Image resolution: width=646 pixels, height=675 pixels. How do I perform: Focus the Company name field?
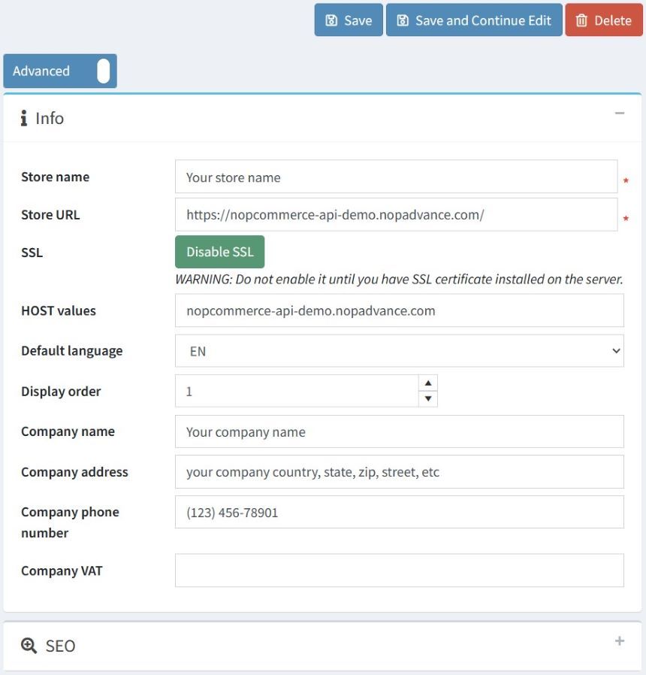click(x=399, y=431)
